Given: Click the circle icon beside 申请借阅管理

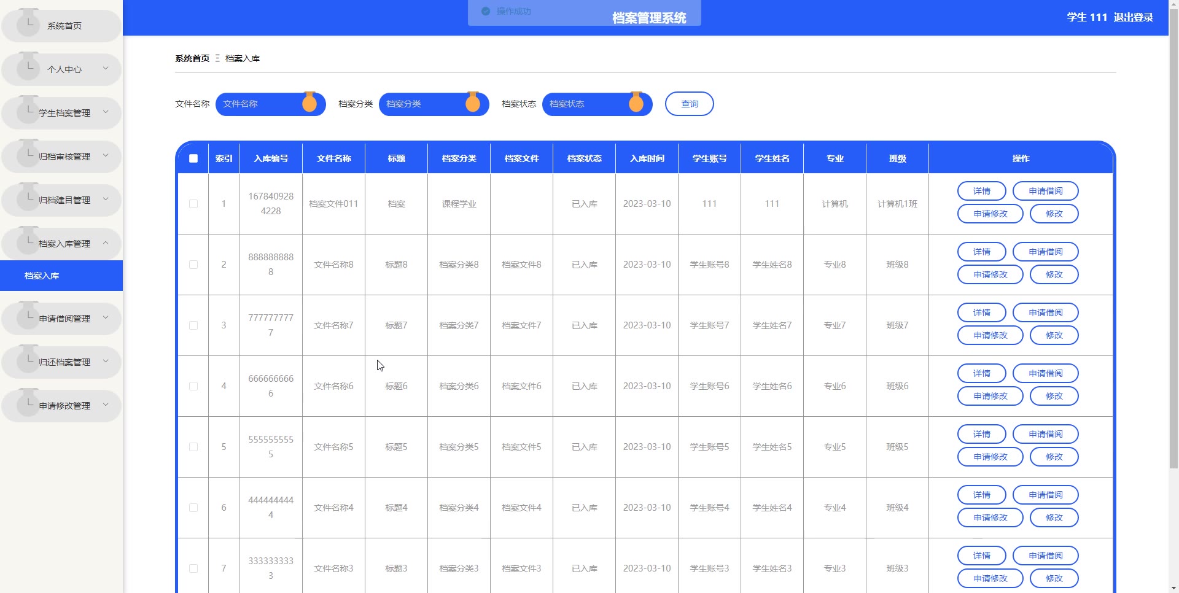Looking at the screenshot, I should [28, 317].
